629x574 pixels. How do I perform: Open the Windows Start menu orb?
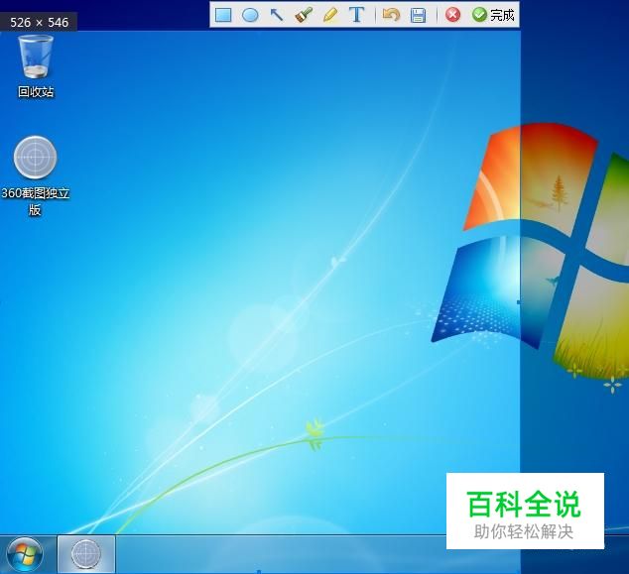click(25, 555)
